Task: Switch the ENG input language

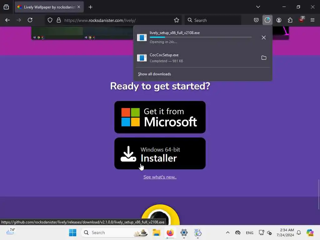Action: [x=250, y=232]
